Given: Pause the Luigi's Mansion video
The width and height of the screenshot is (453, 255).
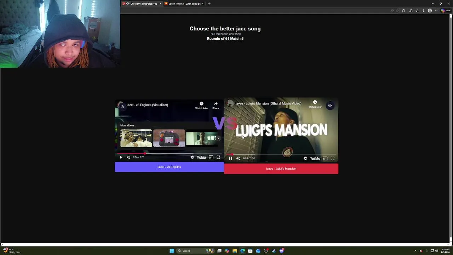Looking at the screenshot, I should 230,158.
